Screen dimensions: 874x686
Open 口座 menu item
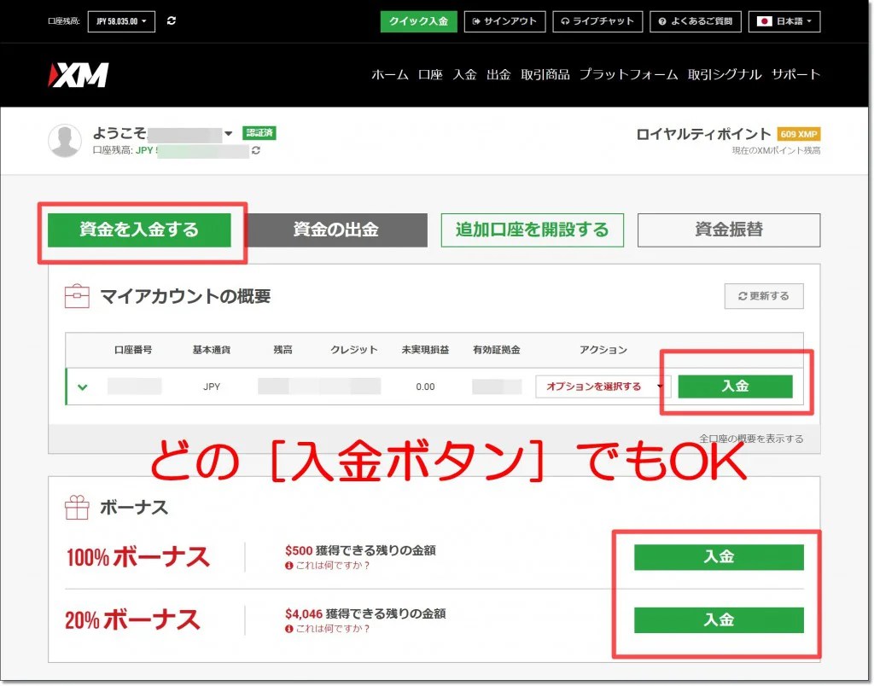click(430, 75)
